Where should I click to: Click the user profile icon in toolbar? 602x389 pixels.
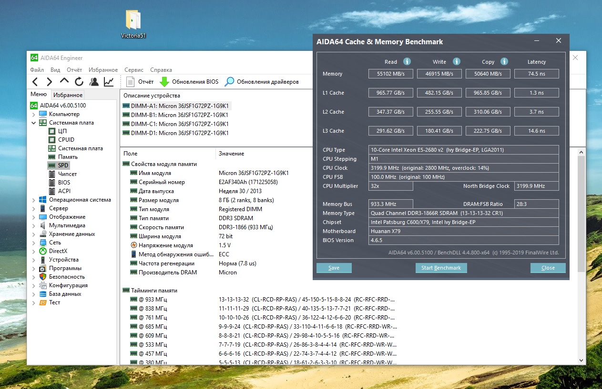[x=94, y=82]
